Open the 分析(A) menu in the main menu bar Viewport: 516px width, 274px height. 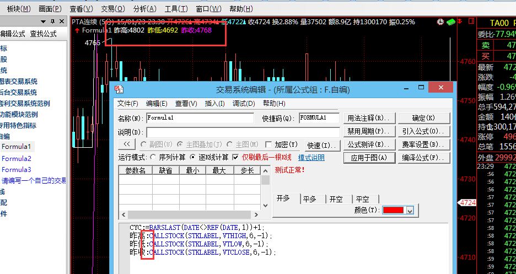145,9
